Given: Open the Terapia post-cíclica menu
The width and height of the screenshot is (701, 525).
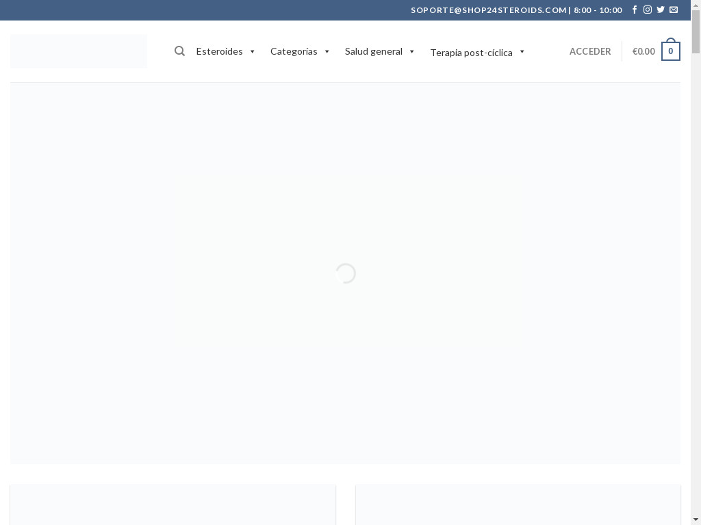Looking at the screenshot, I should (x=471, y=53).
